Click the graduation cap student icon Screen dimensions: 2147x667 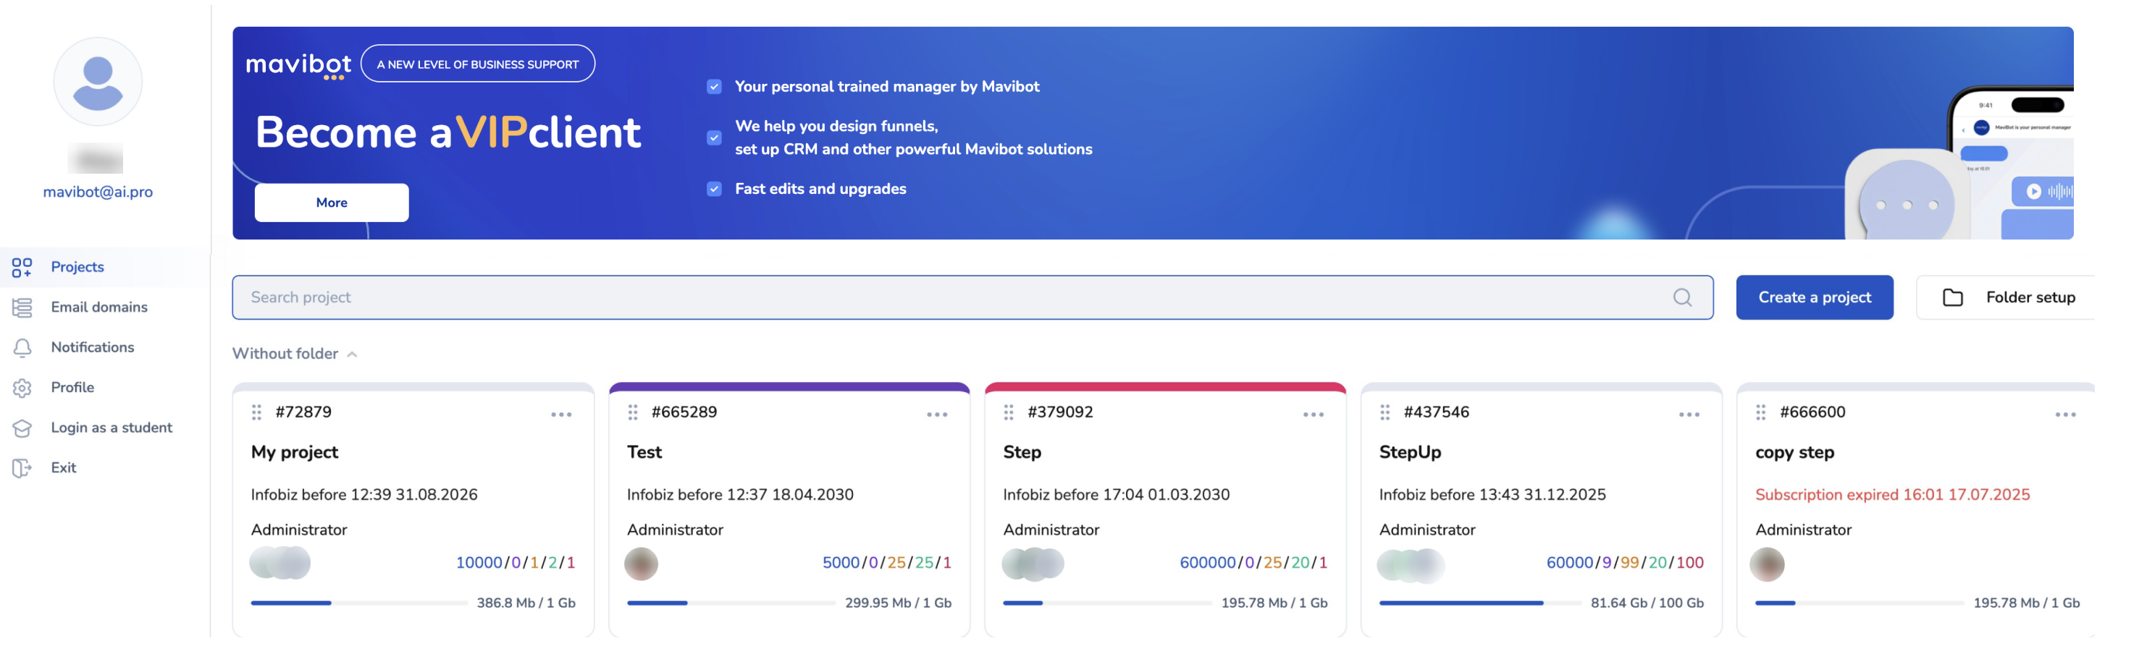22,428
